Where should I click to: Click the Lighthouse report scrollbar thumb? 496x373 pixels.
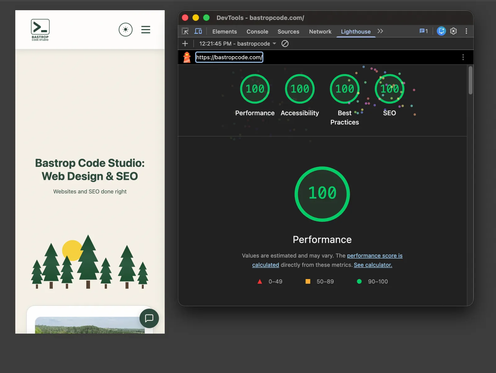pos(470,80)
